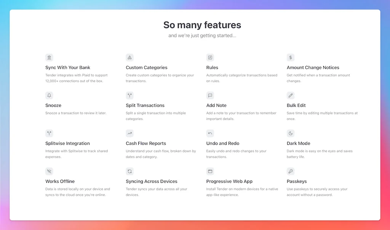Open the Cash Flow Reports trend icon
Image resolution: width=390 pixels, height=230 pixels.
pos(129,133)
